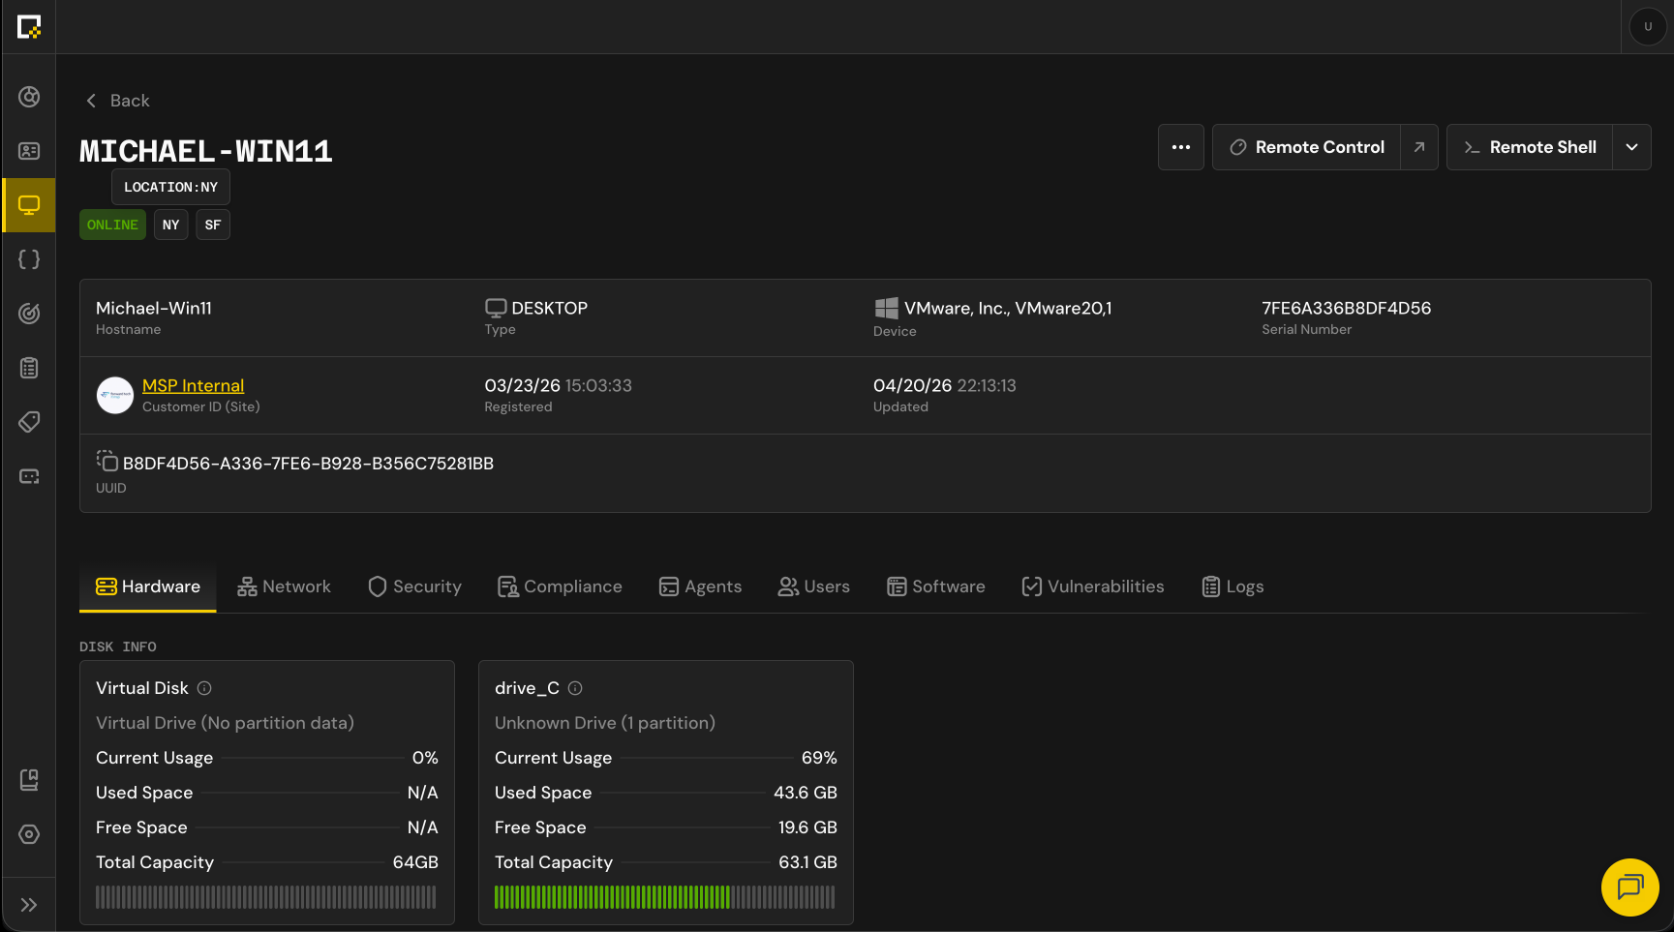Click the user avatar in top right
The width and height of the screenshot is (1674, 932).
[x=1648, y=27]
